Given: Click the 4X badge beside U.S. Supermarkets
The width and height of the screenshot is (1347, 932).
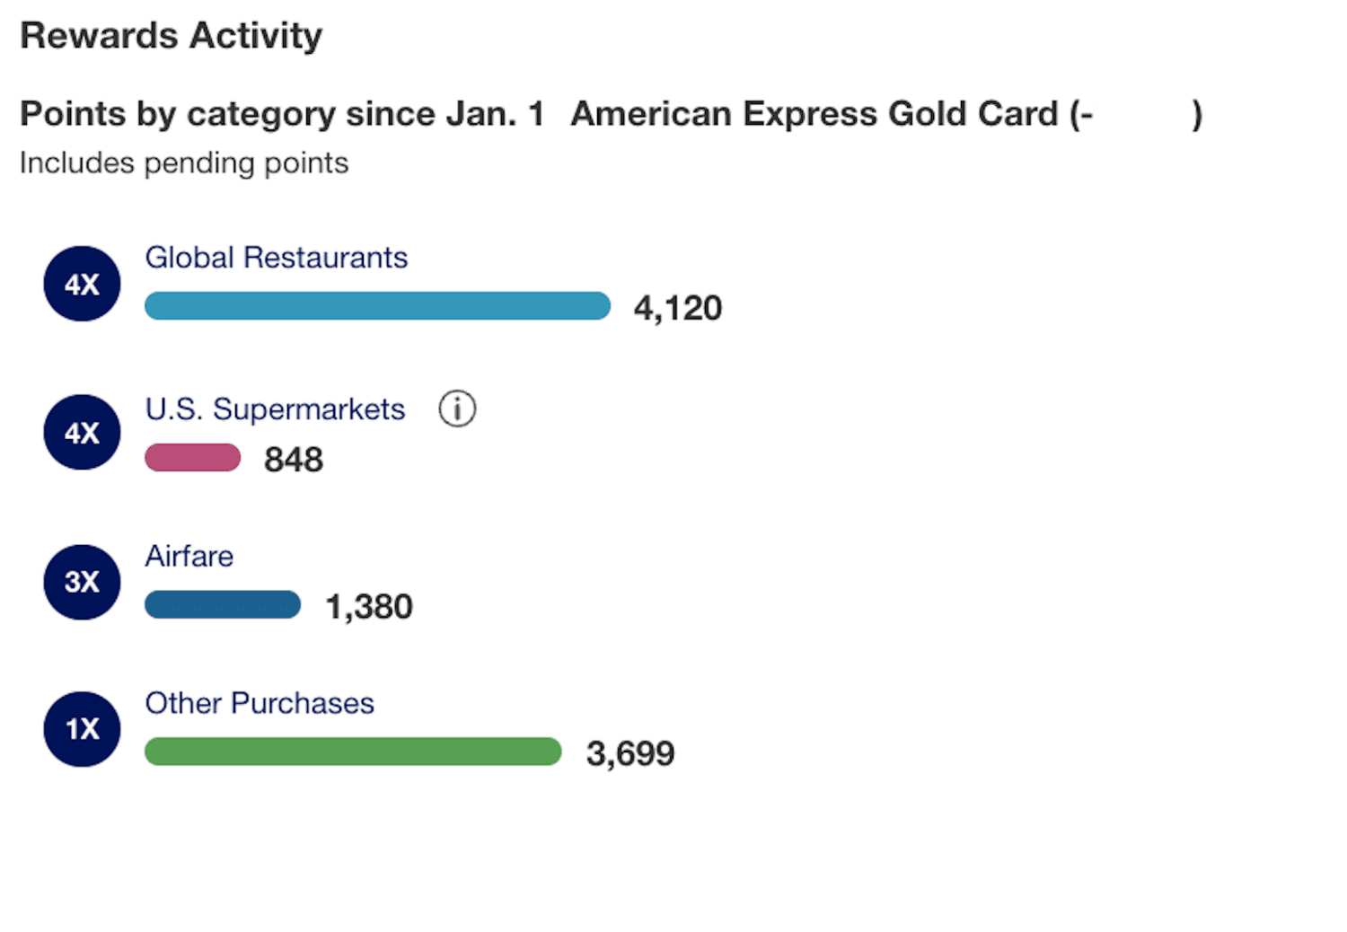Looking at the screenshot, I should point(81,432).
